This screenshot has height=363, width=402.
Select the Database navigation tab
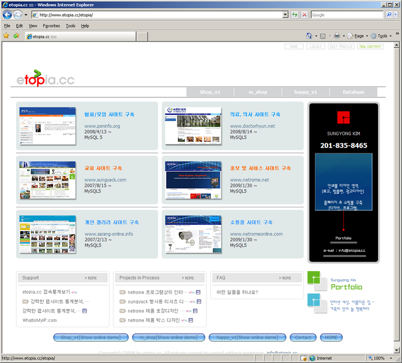(x=353, y=92)
